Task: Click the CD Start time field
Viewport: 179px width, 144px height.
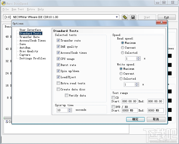Action: (x=130, y=101)
